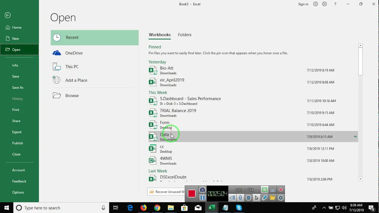Select the Open tab in the sidebar

tap(19, 50)
